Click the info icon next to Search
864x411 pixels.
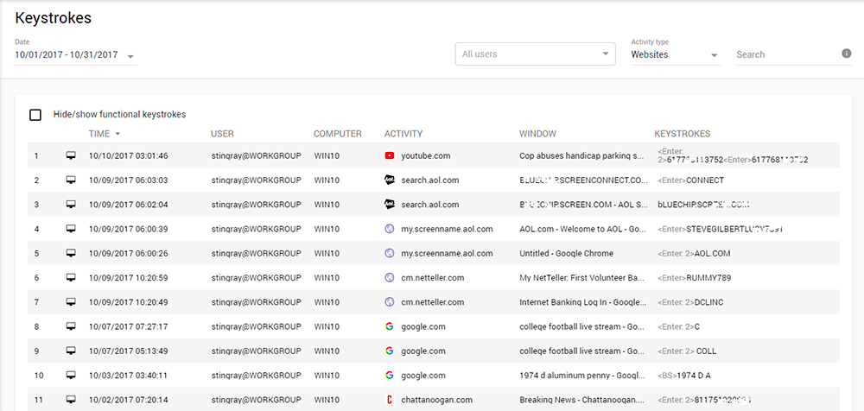(x=847, y=54)
